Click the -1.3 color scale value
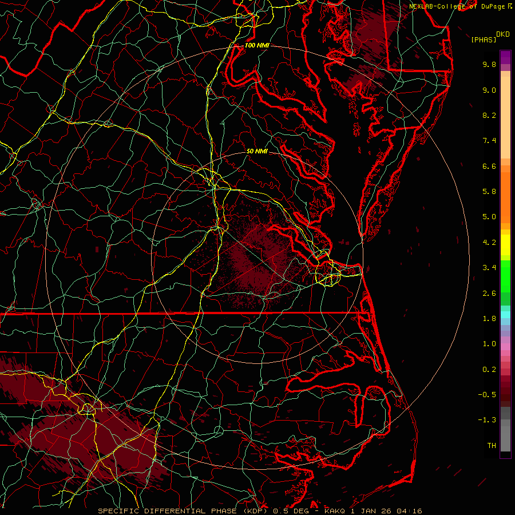This screenshot has width=515, height=515. point(487,420)
